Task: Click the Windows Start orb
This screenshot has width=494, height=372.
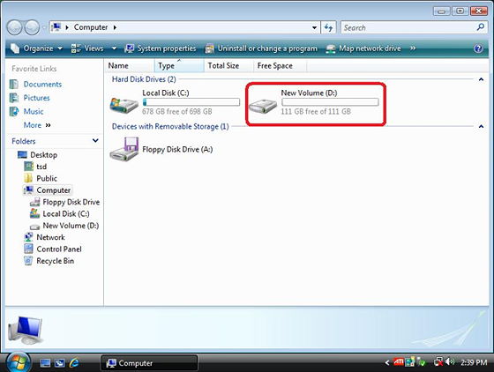Action: [18, 362]
